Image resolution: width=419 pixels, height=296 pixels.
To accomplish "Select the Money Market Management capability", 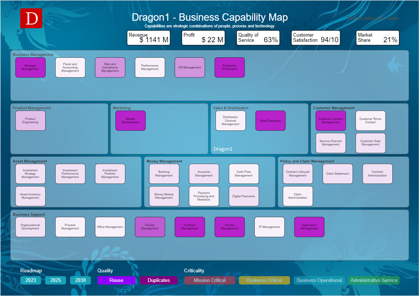I will tap(164, 196).
